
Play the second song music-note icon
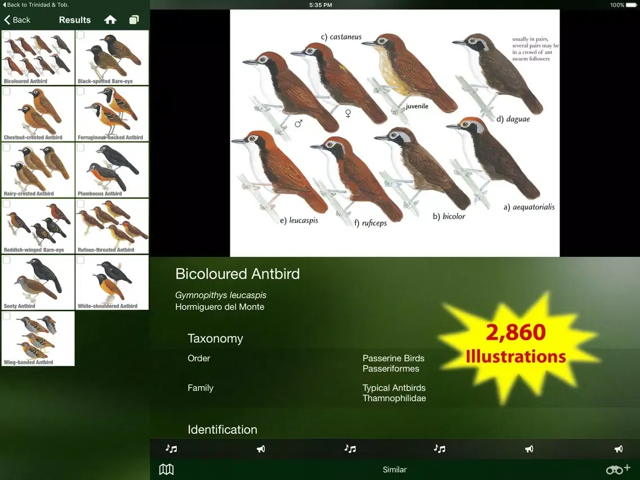(x=350, y=449)
